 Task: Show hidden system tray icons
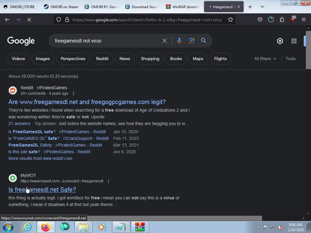coord(258,227)
